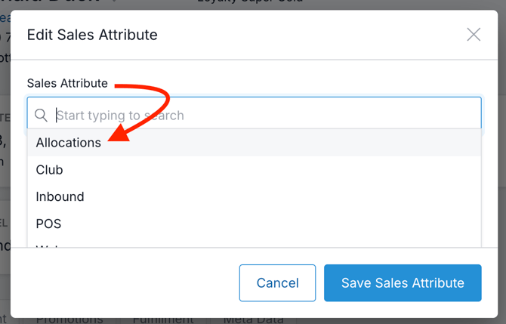Click Save Sales Attribute
The image size is (506, 324).
tap(403, 283)
